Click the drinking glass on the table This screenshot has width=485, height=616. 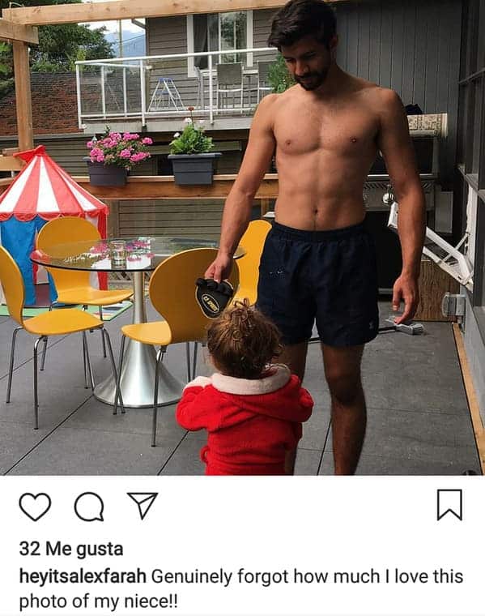click(x=117, y=253)
